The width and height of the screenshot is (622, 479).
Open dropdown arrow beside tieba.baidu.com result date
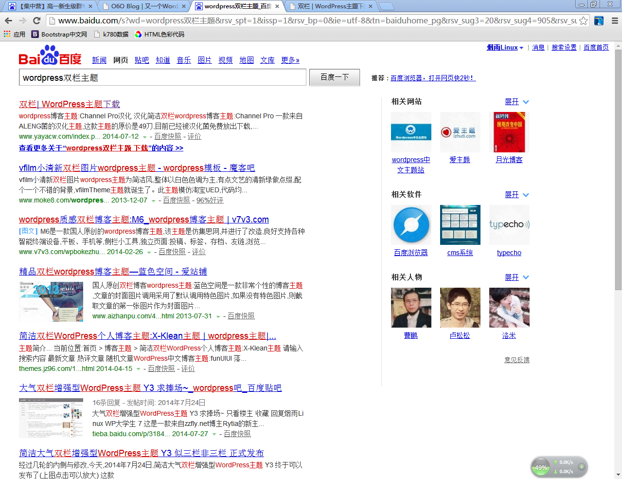tap(214, 435)
